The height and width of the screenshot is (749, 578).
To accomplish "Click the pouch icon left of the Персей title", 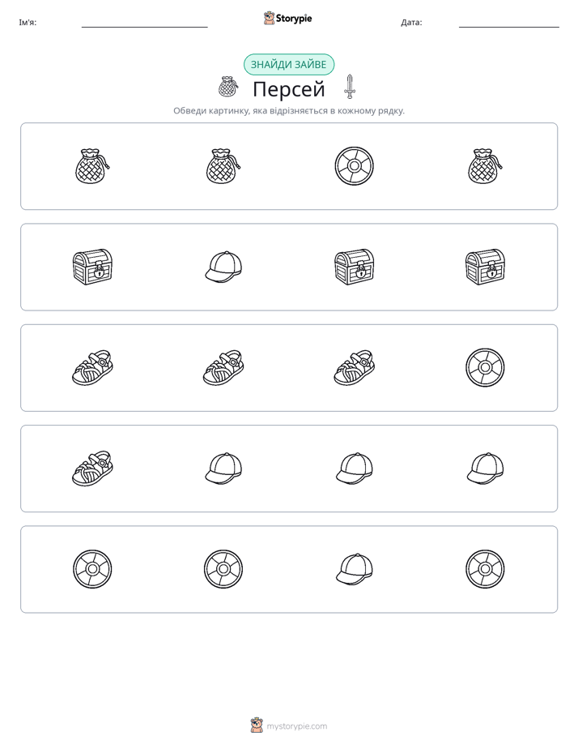I will click(x=228, y=87).
